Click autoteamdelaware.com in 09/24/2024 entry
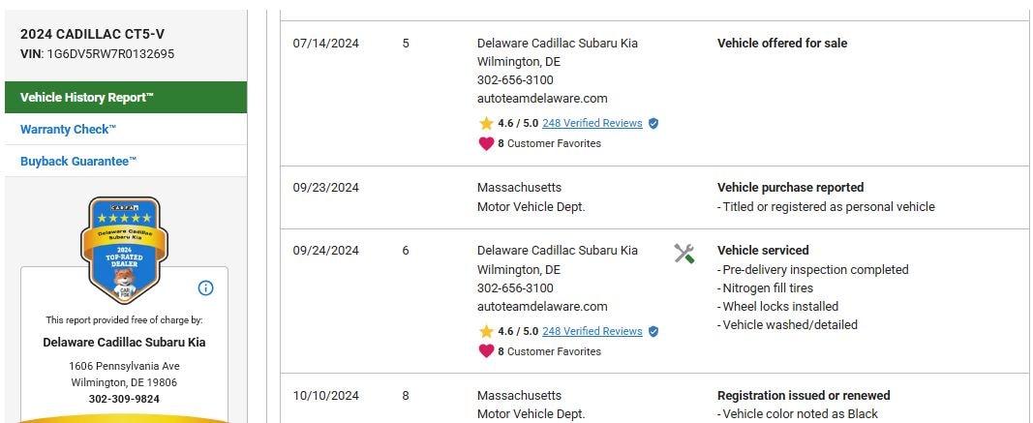The image size is (1033, 423). pos(542,307)
